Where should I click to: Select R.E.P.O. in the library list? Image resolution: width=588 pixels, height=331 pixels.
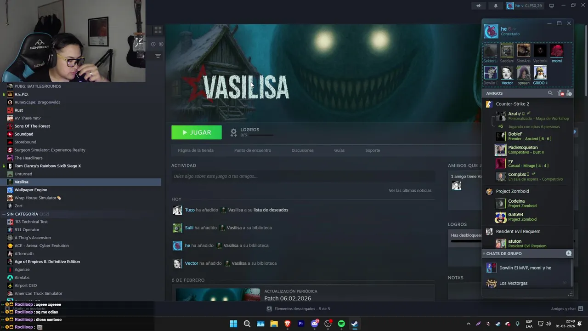[22, 94]
